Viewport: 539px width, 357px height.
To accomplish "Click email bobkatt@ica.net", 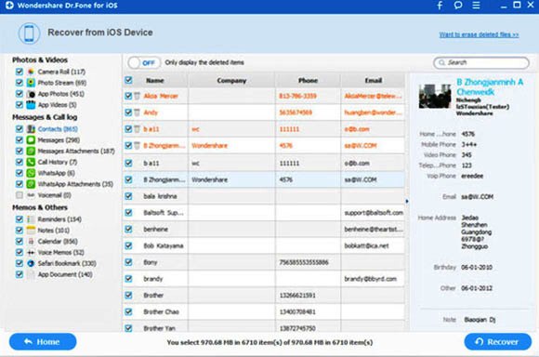I will click(x=366, y=245).
